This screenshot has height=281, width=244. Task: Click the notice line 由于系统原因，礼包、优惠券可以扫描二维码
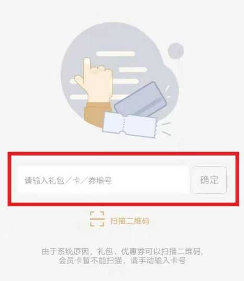pyautogui.click(x=123, y=251)
